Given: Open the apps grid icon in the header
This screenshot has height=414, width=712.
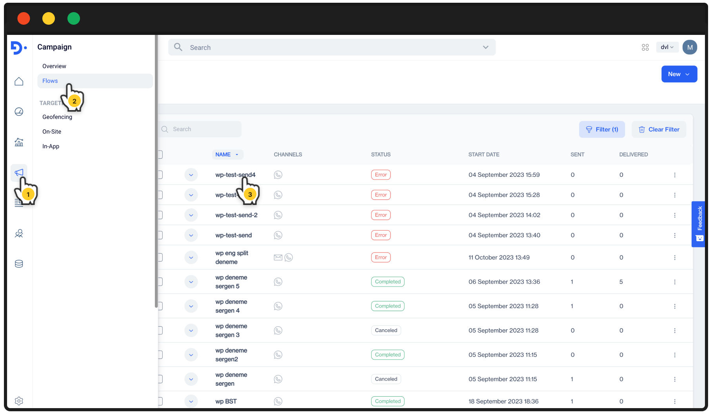Looking at the screenshot, I should pos(645,47).
